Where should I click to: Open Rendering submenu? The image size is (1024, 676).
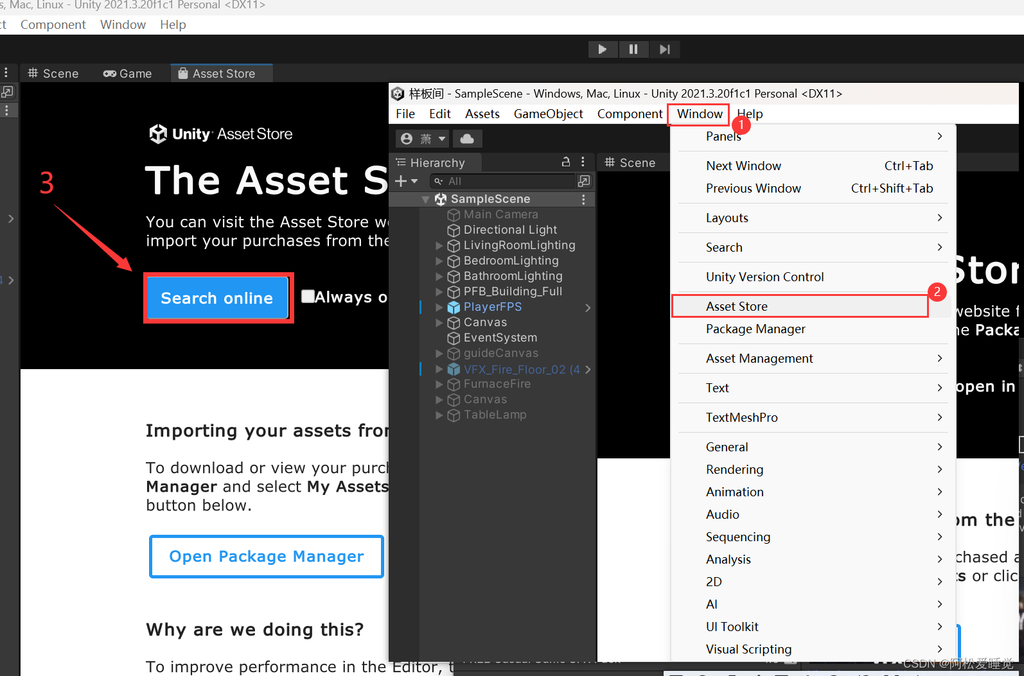coord(814,469)
